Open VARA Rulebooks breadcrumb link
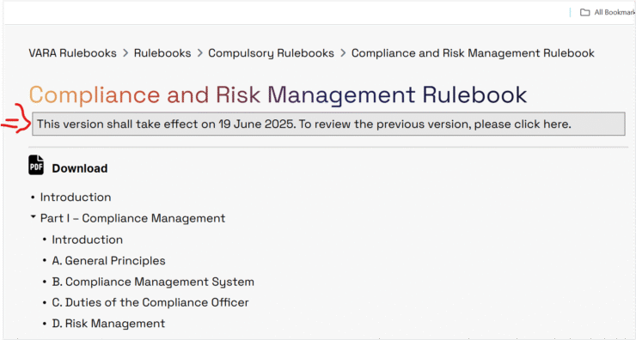 72,53
